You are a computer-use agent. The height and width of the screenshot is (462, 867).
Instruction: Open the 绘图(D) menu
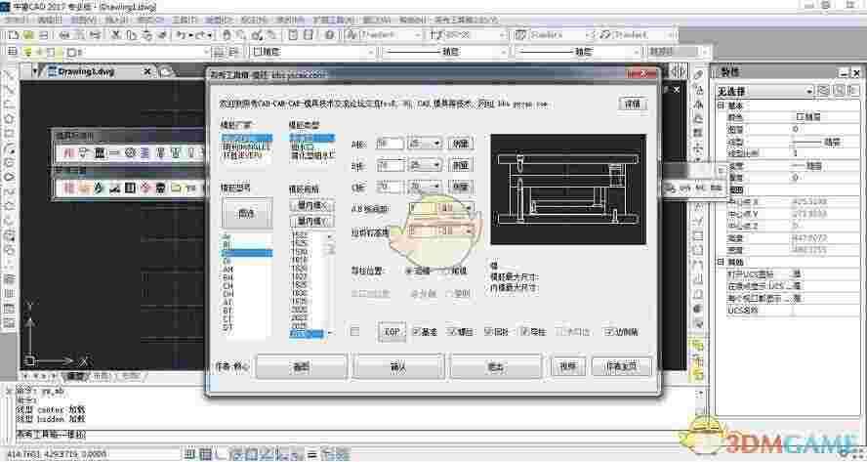(217, 20)
